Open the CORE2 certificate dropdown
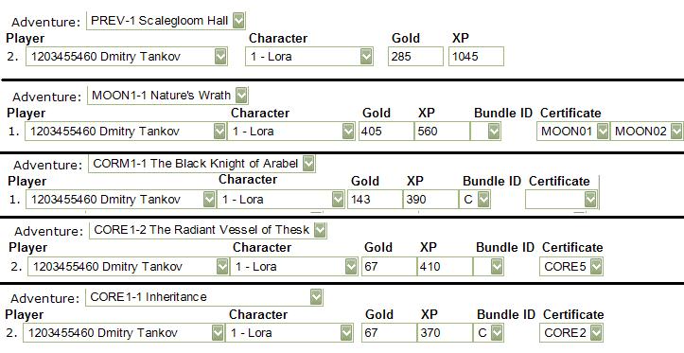Image resolution: width=684 pixels, height=353 pixels. click(571, 333)
